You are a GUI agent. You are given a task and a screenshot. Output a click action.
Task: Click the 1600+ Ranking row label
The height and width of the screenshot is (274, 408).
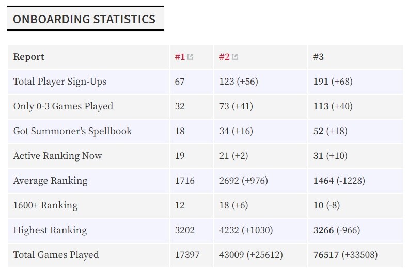[x=45, y=205]
